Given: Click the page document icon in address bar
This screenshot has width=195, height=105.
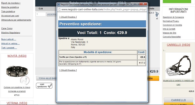Looking at the screenshot, I should tap(59, 9).
